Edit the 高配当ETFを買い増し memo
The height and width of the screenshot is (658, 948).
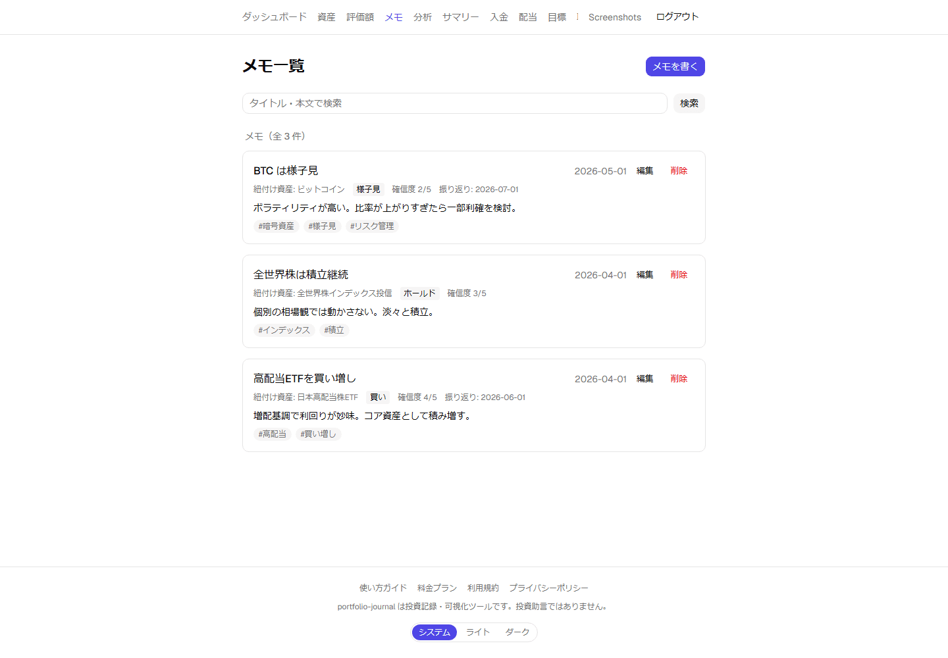[645, 379]
